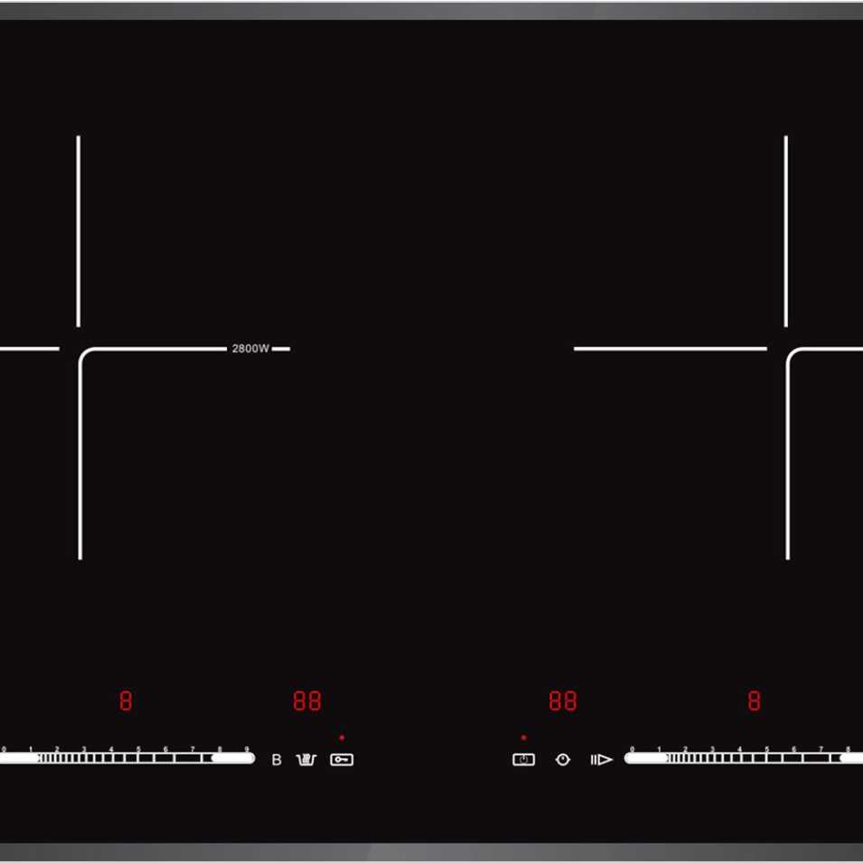Set left slider to level 0

[x=5, y=759]
